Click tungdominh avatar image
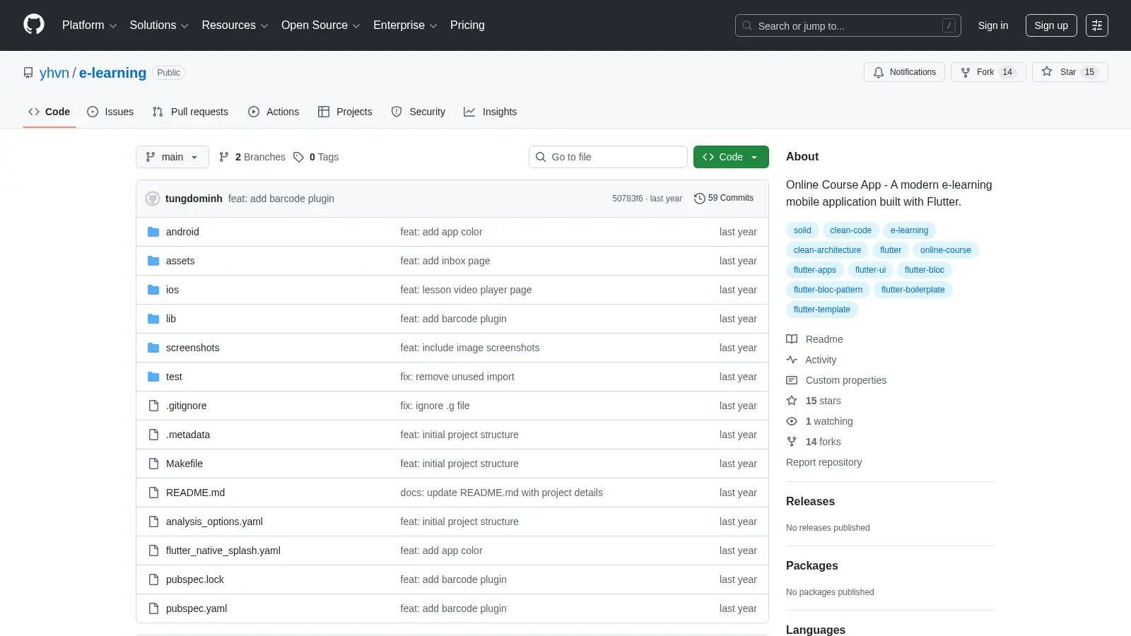This screenshot has height=636, width=1131. [153, 199]
